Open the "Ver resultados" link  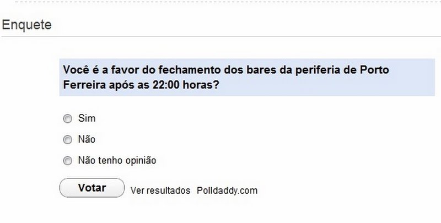(160, 191)
